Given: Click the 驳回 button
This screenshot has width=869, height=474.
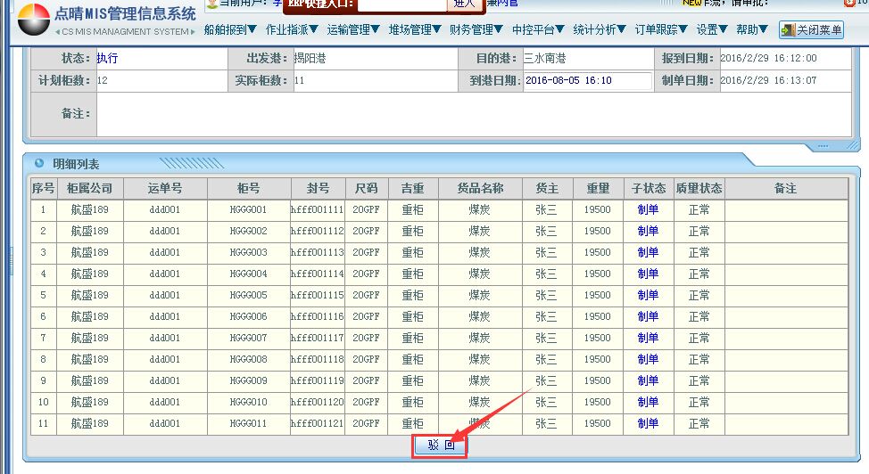Looking at the screenshot, I should tap(440, 445).
